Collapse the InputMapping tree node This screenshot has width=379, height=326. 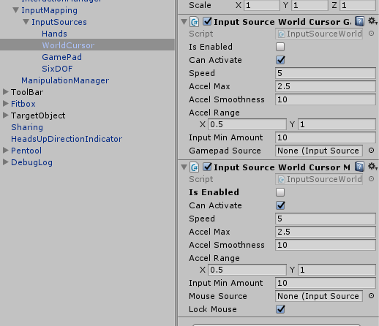click(x=16, y=10)
